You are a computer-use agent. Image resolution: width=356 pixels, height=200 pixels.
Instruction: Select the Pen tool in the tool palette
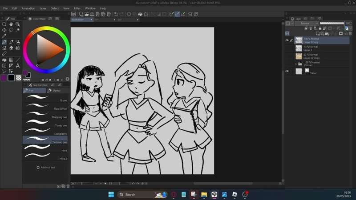4,42
